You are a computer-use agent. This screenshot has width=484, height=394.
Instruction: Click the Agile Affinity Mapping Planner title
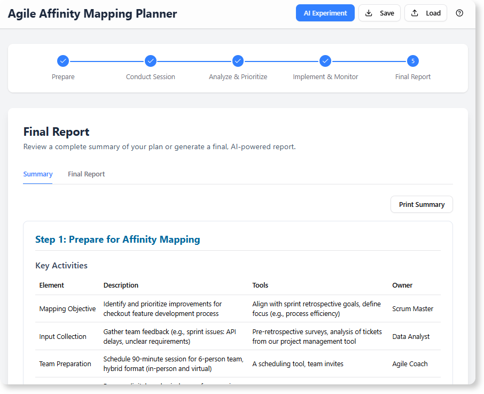(x=92, y=13)
